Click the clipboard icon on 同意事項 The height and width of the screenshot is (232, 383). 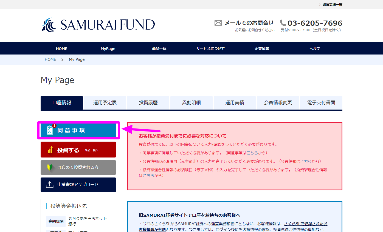tap(50, 130)
